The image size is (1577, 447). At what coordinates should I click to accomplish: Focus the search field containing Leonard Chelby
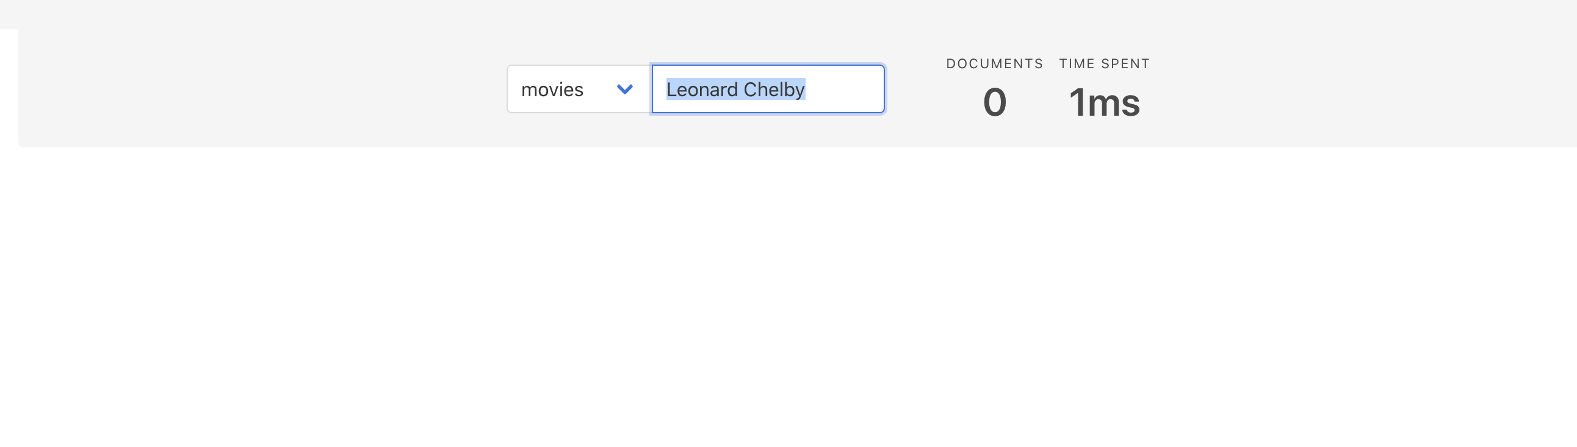(x=768, y=89)
